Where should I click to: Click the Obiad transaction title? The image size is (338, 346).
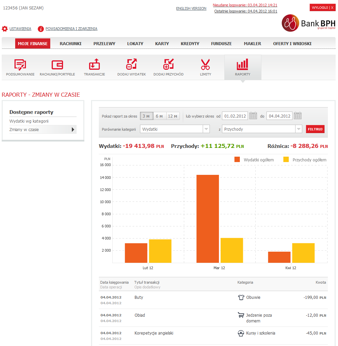(x=140, y=315)
